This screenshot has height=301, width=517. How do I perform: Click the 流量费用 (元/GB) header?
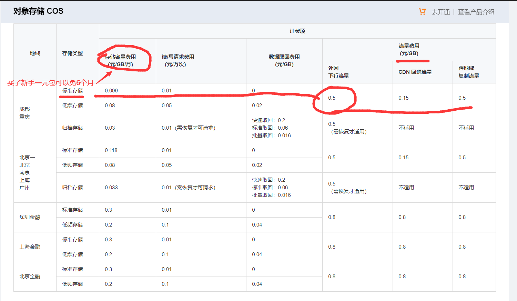click(409, 50)
